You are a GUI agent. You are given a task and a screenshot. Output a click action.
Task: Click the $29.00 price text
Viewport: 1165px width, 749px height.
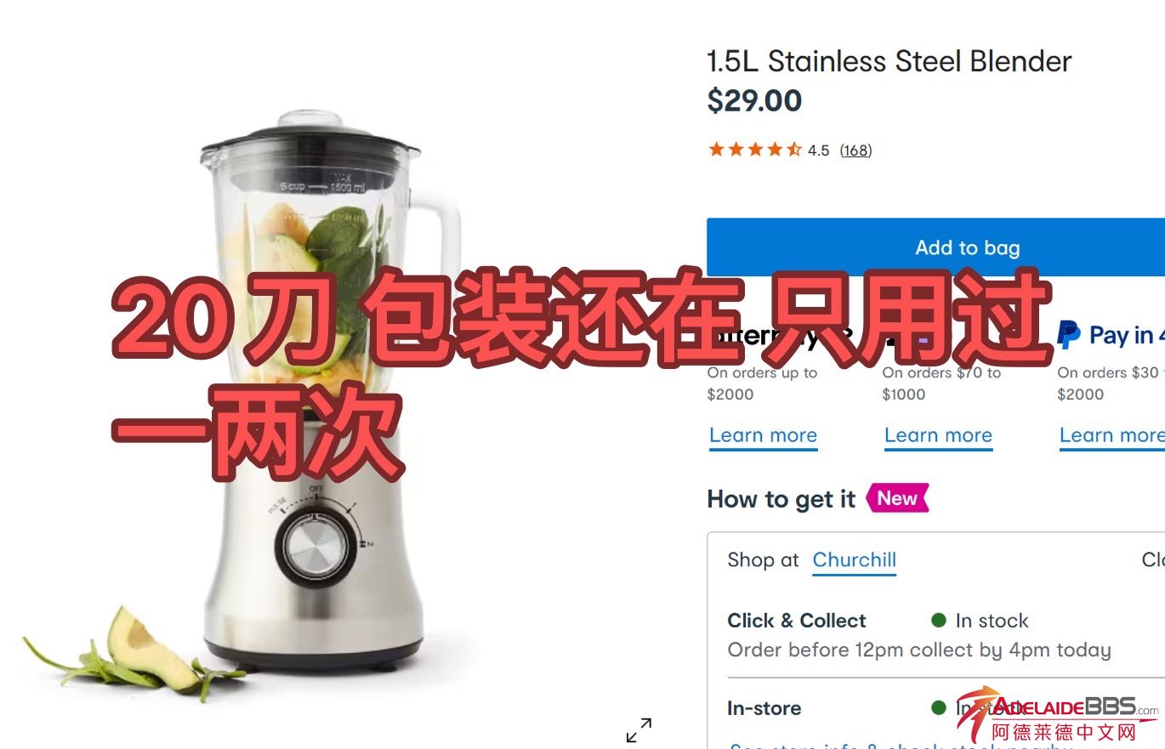(x=754, y=101)
